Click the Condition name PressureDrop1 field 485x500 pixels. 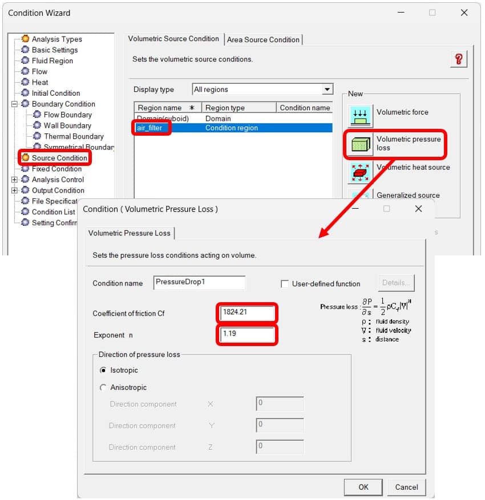[200, 283]
